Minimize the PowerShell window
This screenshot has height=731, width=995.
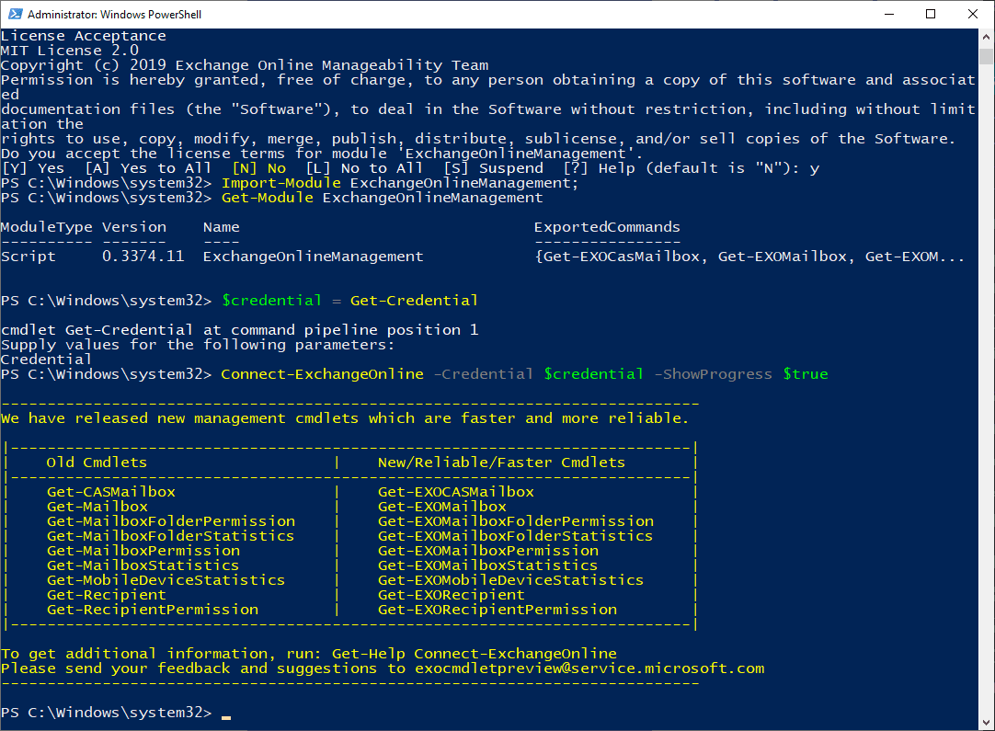tap(888, 14)
